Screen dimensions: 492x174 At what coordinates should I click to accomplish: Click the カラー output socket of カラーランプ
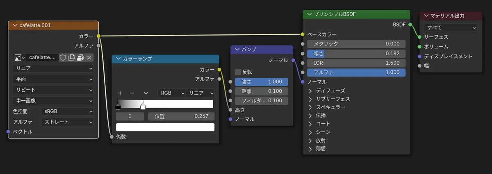(219, 70)
